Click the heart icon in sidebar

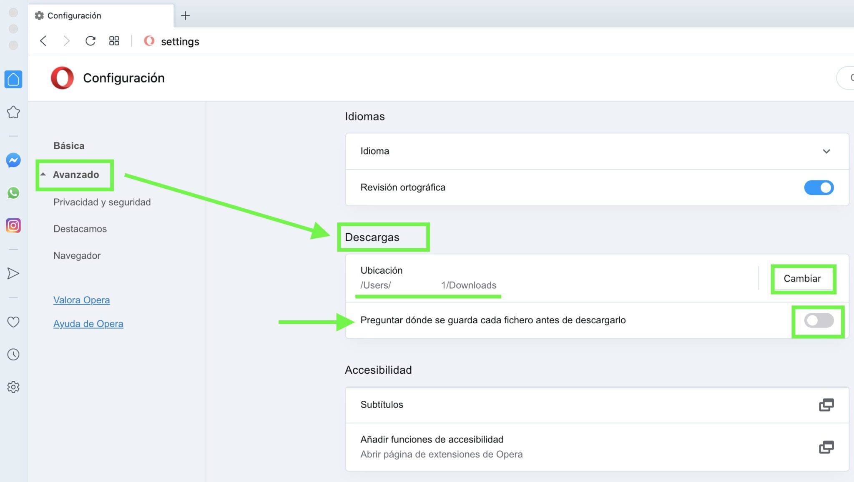coord(13,322)
